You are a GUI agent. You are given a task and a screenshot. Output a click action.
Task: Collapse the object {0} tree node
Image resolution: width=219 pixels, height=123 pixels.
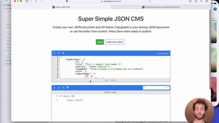pos(61,96)
